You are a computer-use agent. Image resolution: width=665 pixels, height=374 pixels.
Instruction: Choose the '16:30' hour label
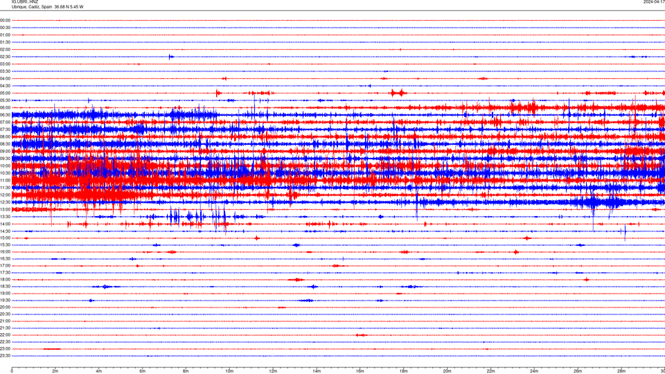click(x=5, y=258)
